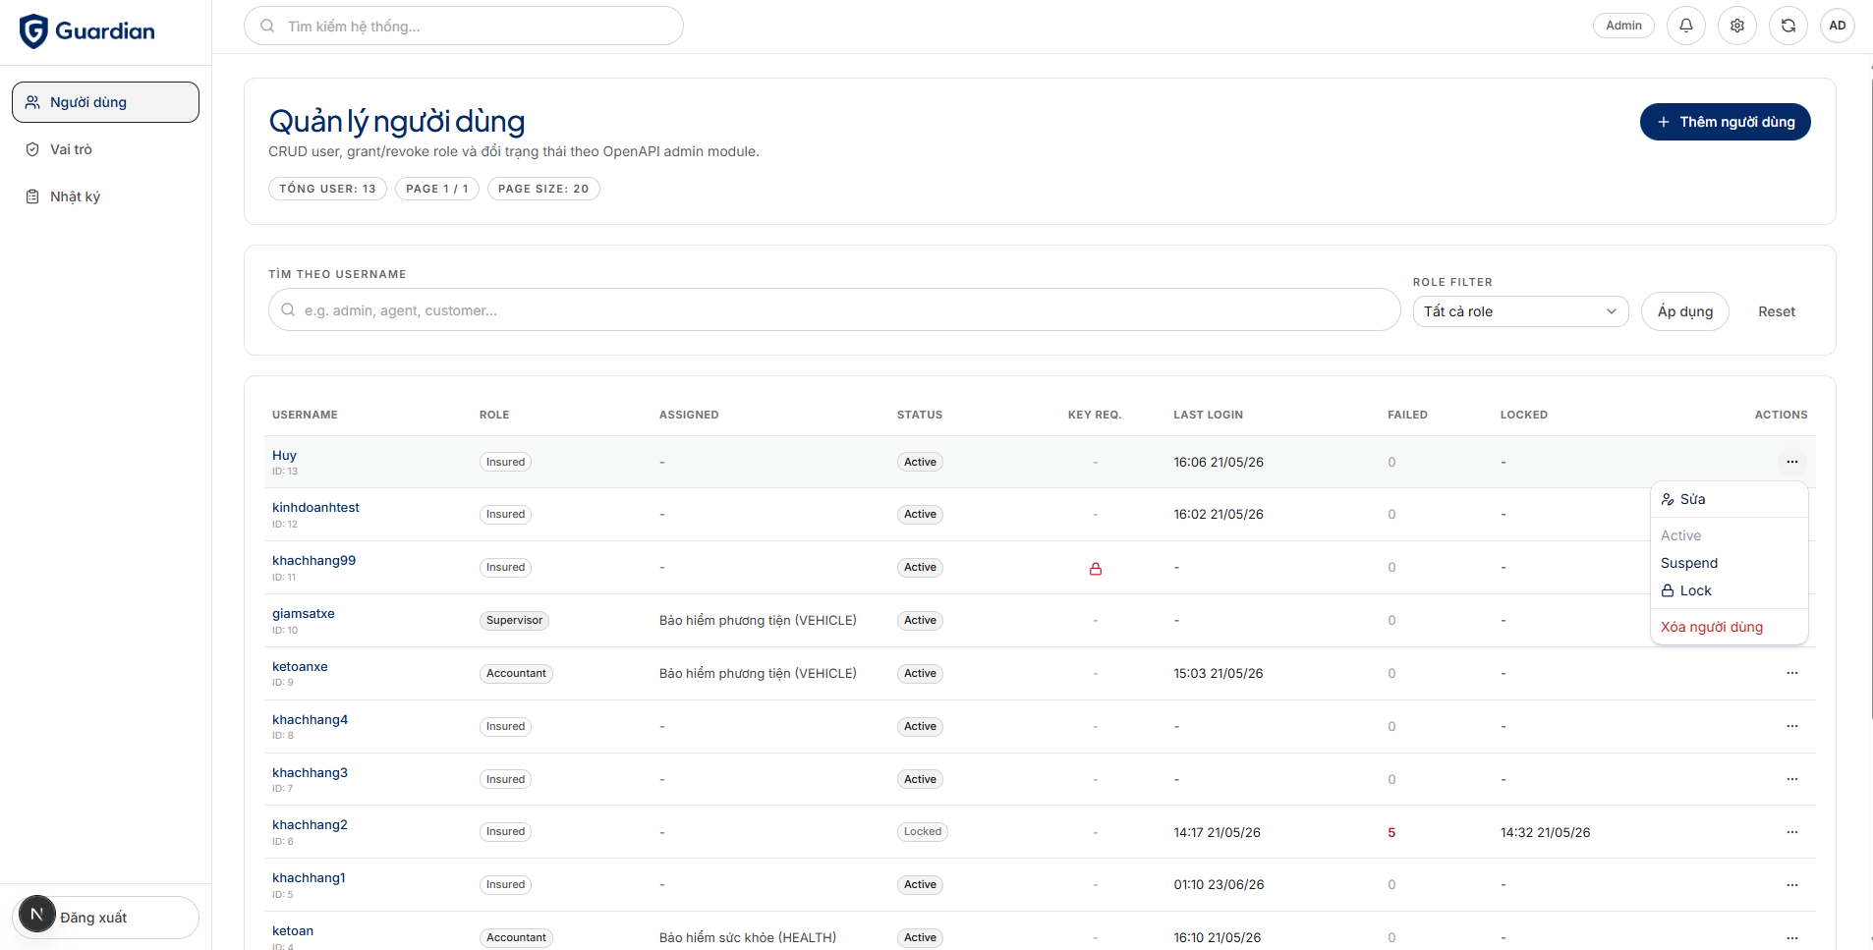Click the Áp dụng button
1873x950 pixels.
click(1684, 311)
